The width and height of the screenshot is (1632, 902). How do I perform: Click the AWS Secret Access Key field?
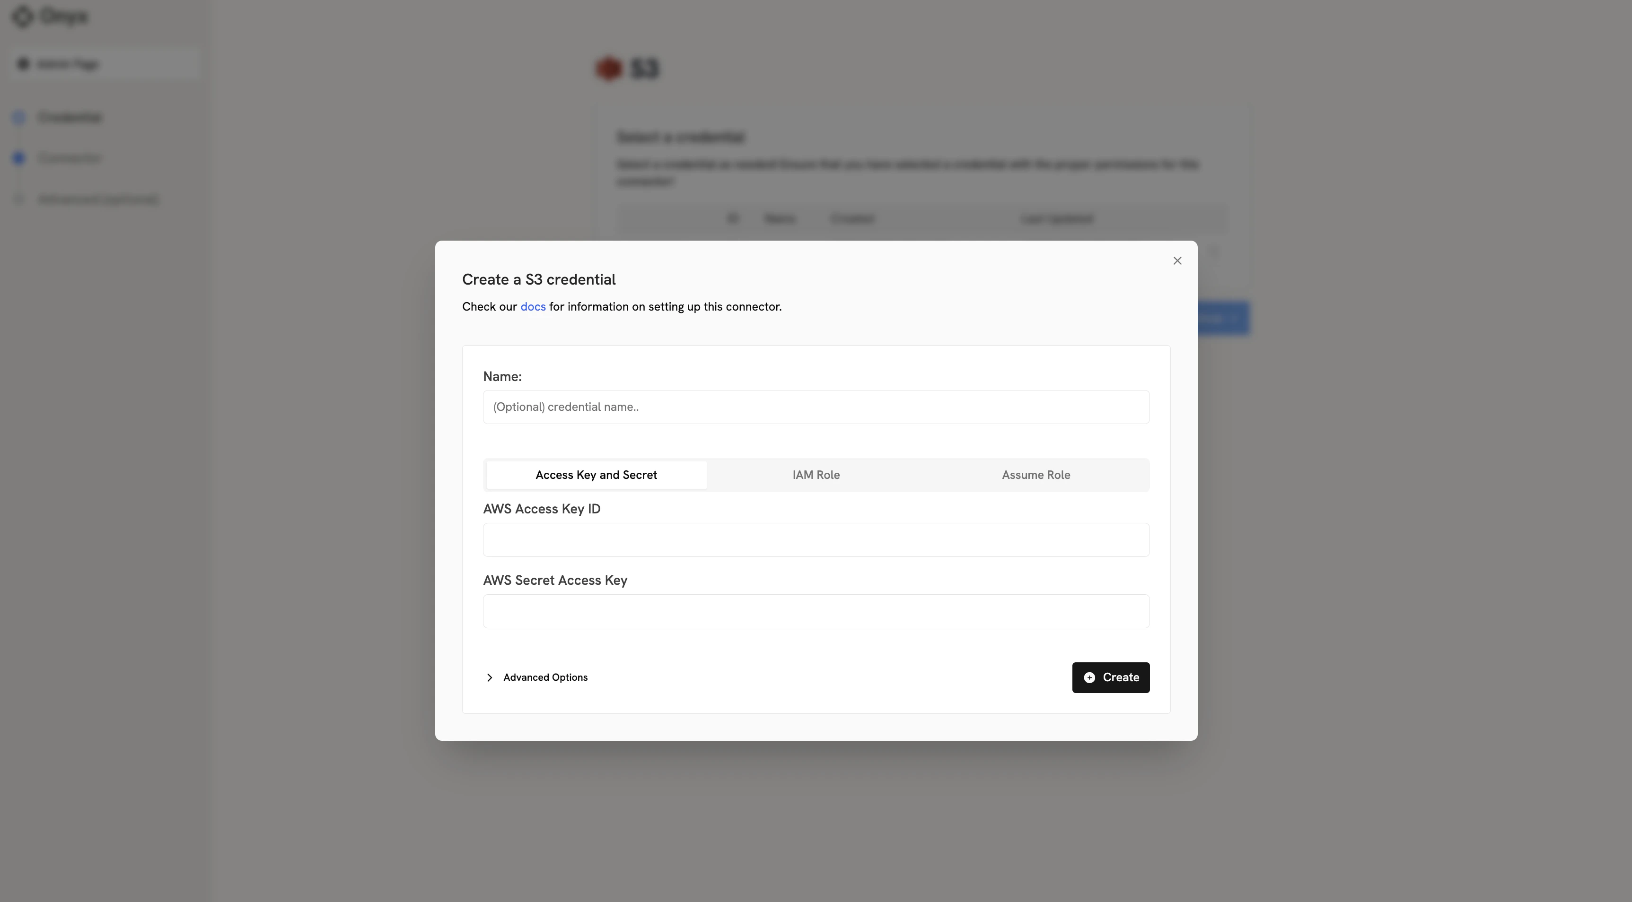816,611
